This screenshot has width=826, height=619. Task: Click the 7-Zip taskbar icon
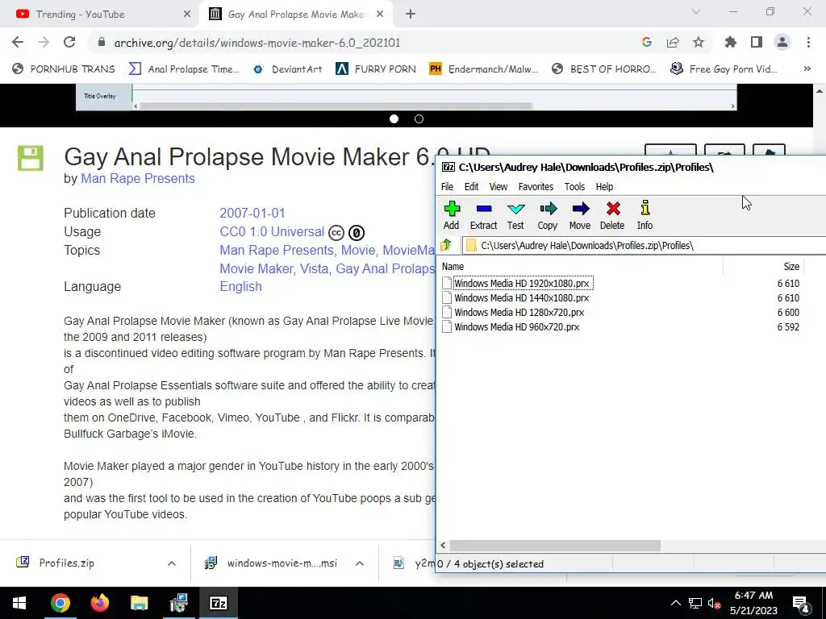click(x=218, y=603)
